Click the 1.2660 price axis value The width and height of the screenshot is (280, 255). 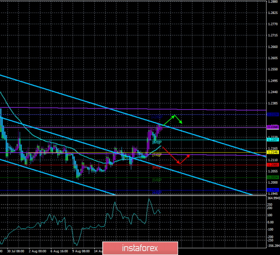273,47
